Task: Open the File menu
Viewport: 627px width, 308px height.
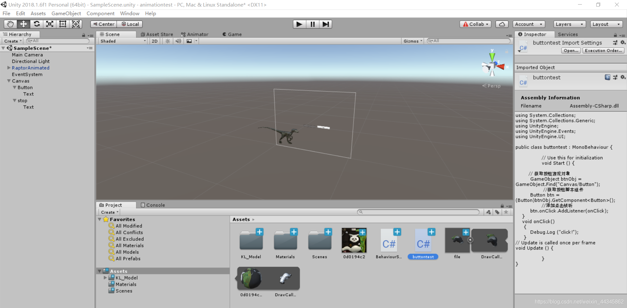Action: [6, 13]
